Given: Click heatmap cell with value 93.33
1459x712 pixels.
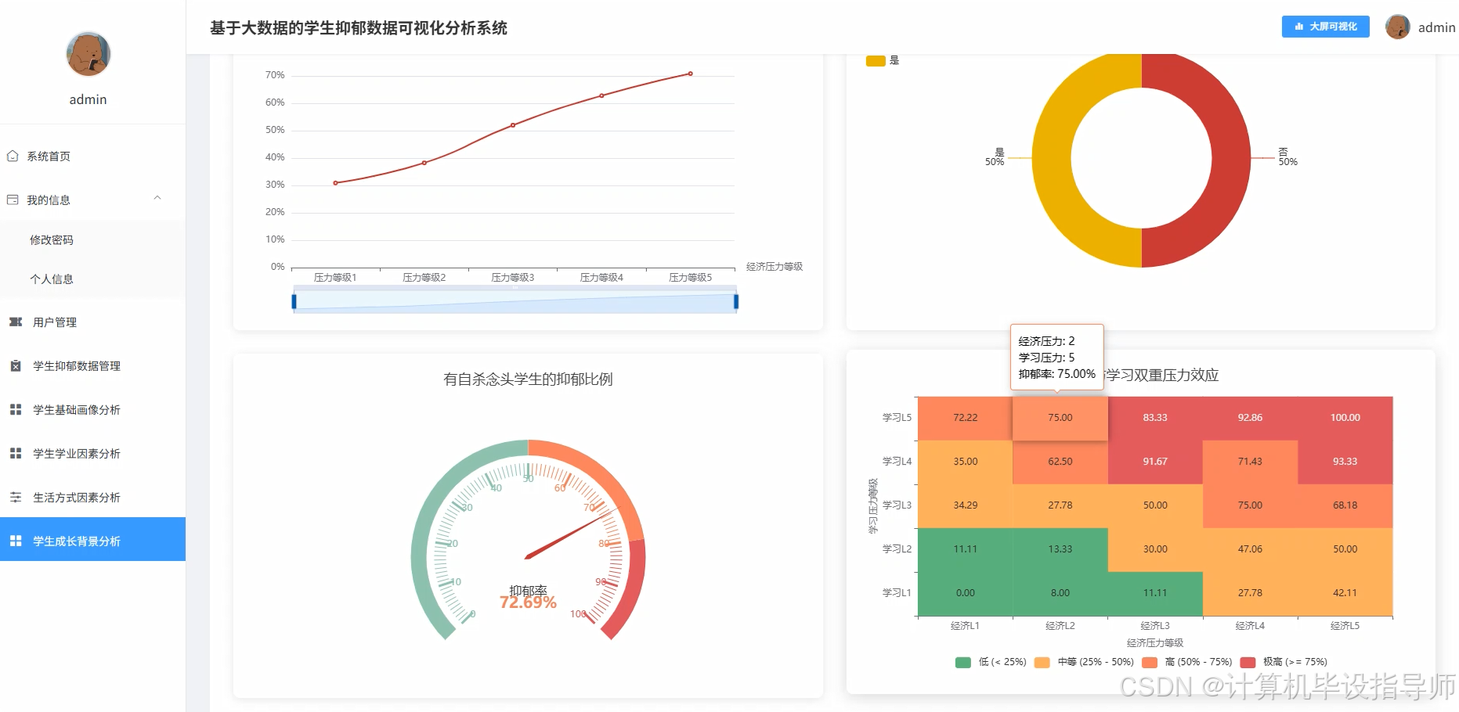Looking at the screenshot, I should pos(1345,462).
